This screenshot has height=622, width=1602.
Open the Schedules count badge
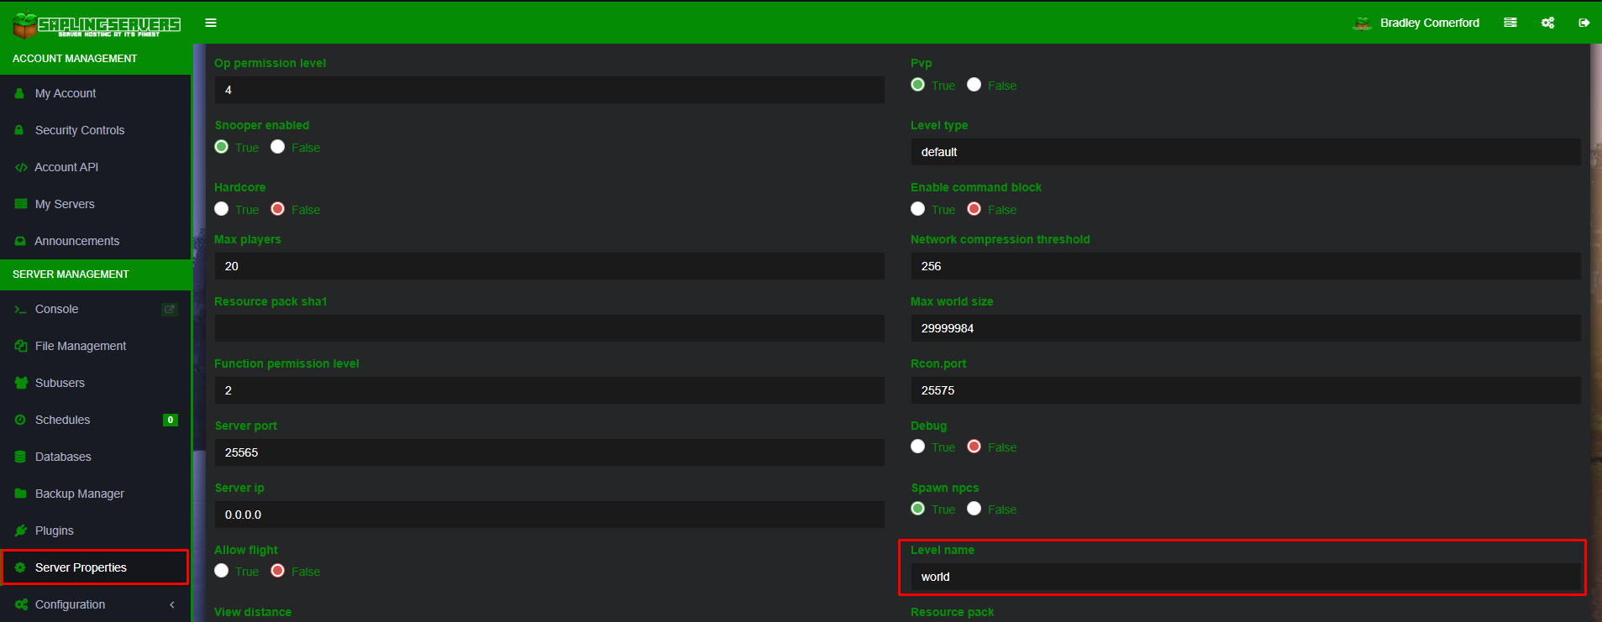click(x=171, y=420)
